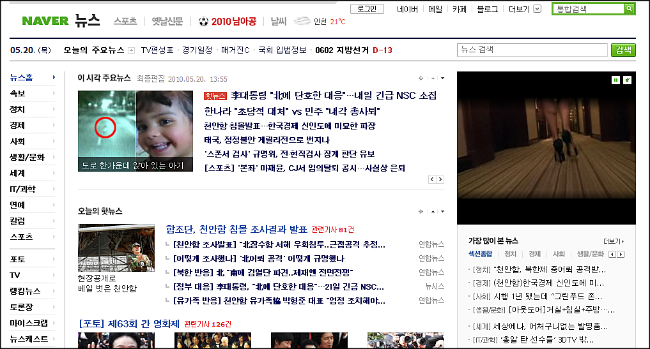Open 날씨 link in header
Screen dimensions: 650x349
click(279, 21)
